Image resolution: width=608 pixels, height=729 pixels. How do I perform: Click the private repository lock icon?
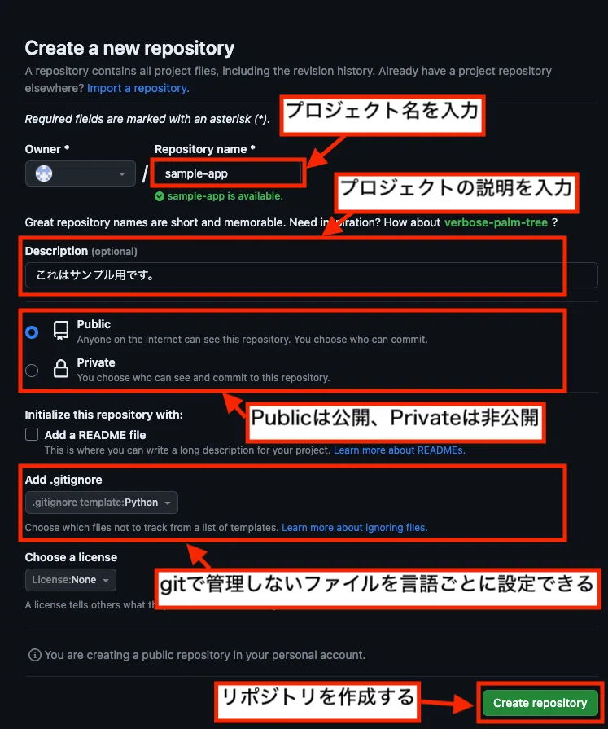(61, 369)
